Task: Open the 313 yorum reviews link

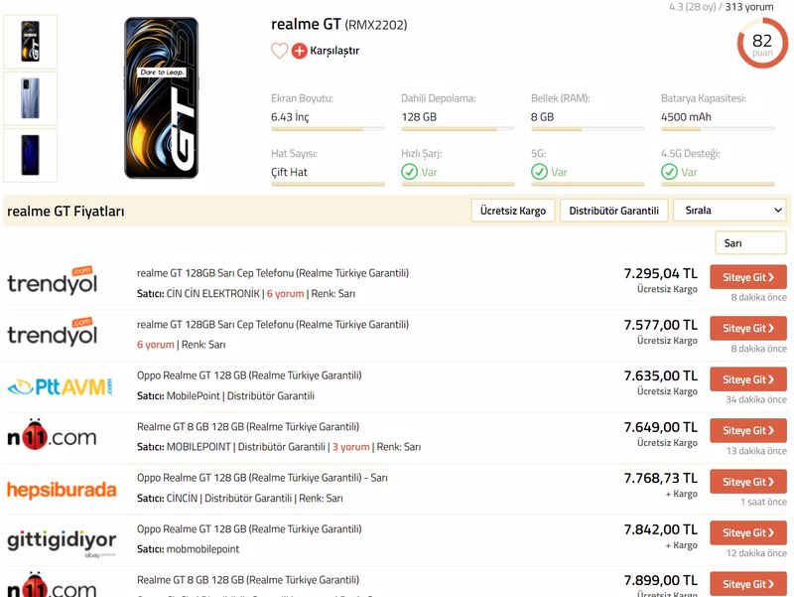Action: pyautogui.click(x=749, y=7)
